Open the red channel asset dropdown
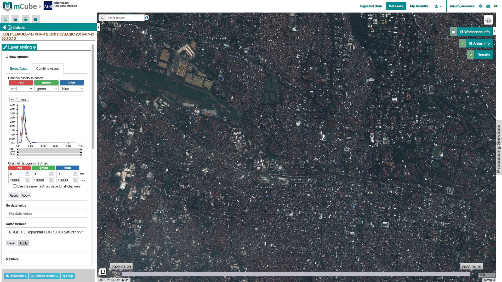Screen dimensions: 502x282 click(21, 89)
